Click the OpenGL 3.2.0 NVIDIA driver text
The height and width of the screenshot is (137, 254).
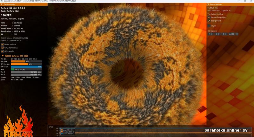[11, 41]
